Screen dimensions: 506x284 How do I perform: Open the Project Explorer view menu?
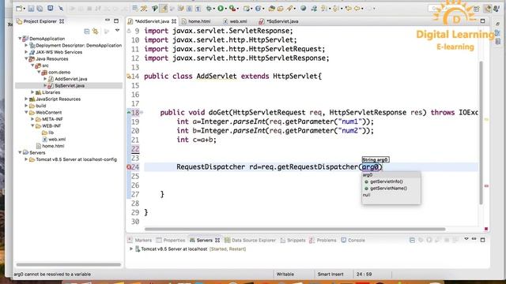(x=117, y=31)
